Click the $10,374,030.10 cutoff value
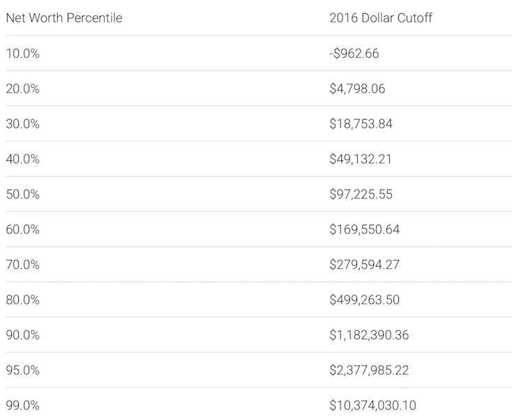The image size is (512, 418). [x=372, y=405]
